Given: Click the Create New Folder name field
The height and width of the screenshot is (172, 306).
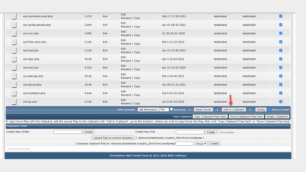Looking at the screenshot, I should coord(67,132).
